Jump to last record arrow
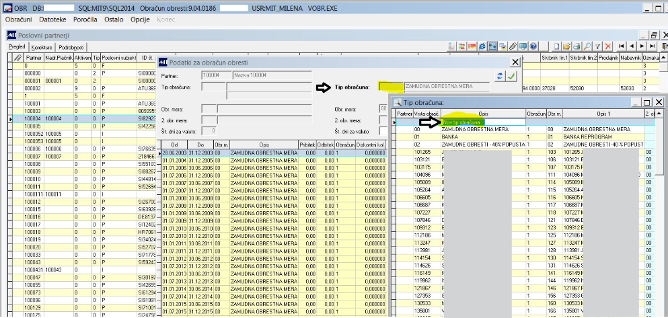The height and width of the screenshot is (318, 668). click(653, 46)
